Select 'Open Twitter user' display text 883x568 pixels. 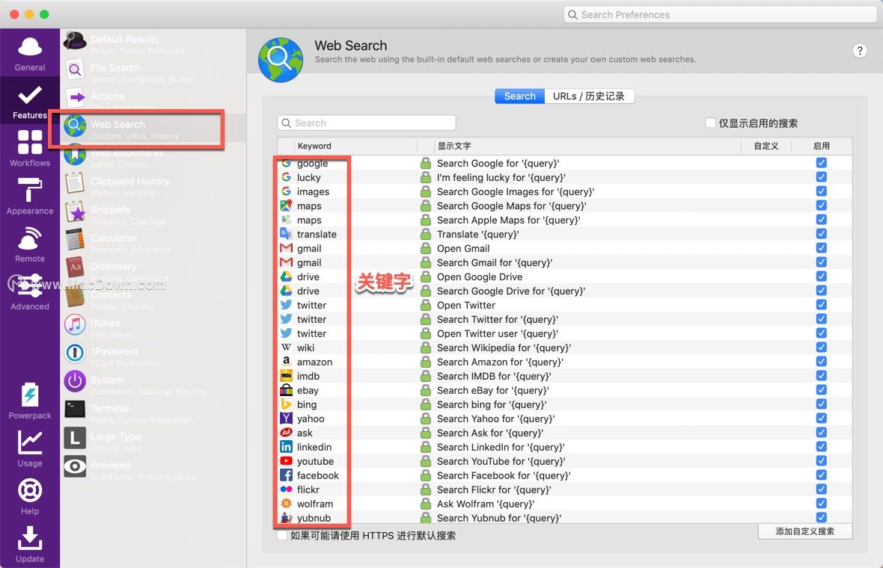[x=498, y=333]
